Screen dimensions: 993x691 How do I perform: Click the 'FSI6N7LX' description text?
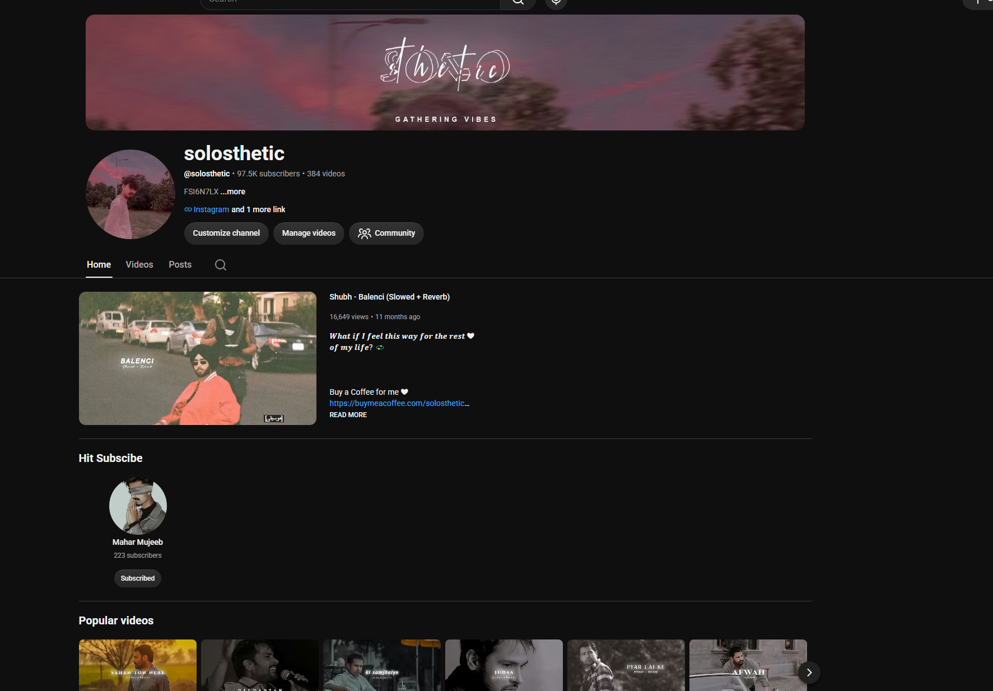[x=201, y=192]
